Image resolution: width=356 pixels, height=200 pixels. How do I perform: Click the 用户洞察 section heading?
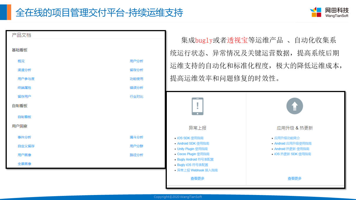(x=19, y=126)
